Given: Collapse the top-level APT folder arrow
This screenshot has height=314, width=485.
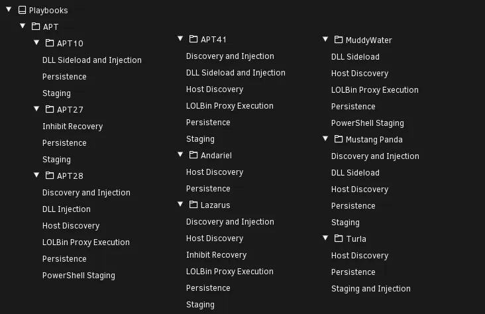Looking at the screenshot, I should (23, 26).
